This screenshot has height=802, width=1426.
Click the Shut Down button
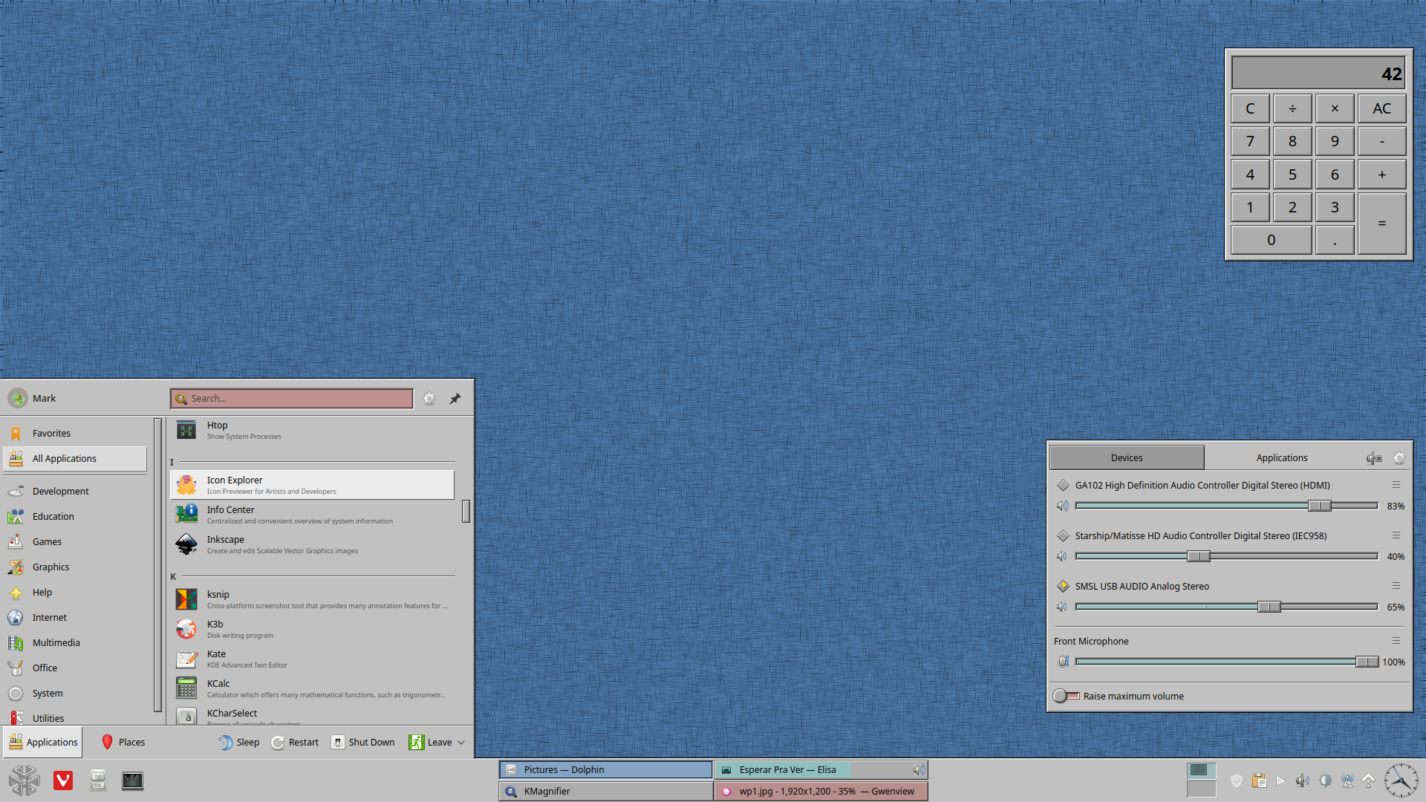363,743
